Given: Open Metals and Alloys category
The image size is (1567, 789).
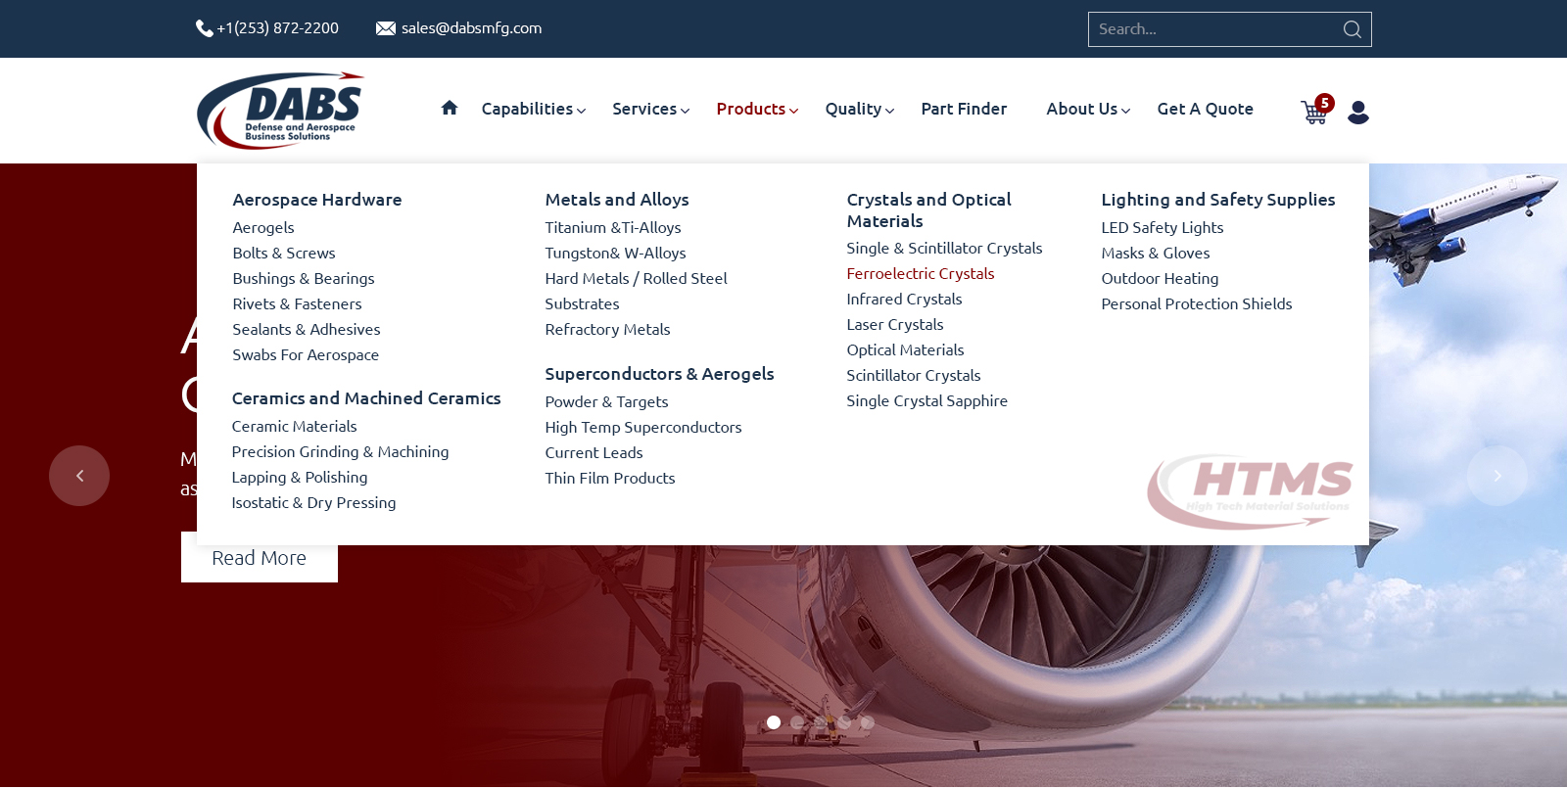Looking at the screenshot, I should 617,200.
